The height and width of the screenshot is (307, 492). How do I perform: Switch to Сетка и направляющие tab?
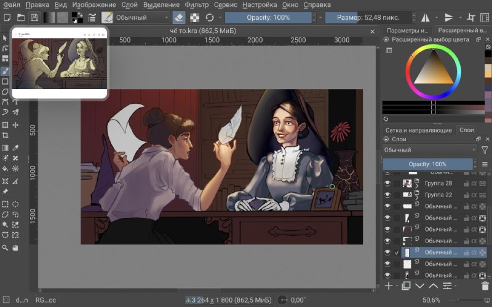pos(418,130)
